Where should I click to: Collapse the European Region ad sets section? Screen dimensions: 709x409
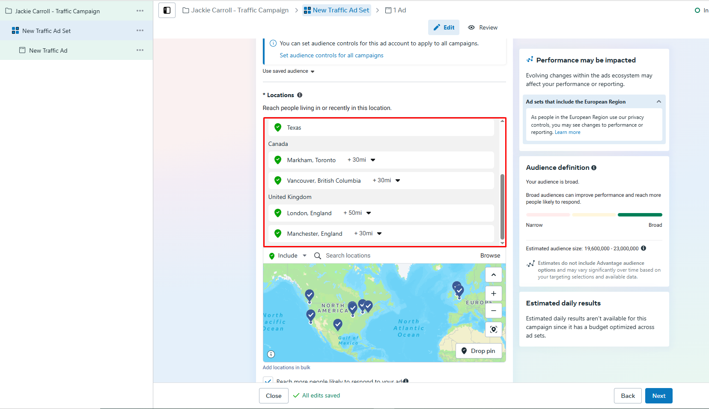click(659, 101)
